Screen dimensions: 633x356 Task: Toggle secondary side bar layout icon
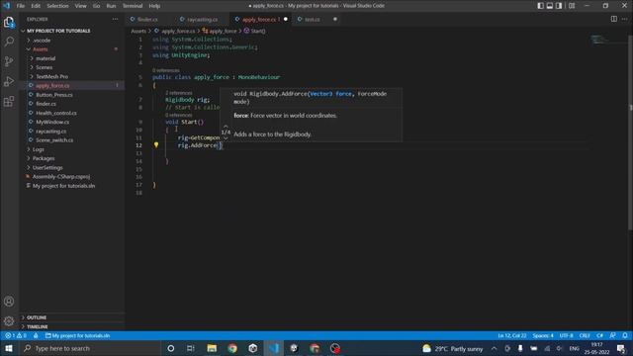pos(559,6)
